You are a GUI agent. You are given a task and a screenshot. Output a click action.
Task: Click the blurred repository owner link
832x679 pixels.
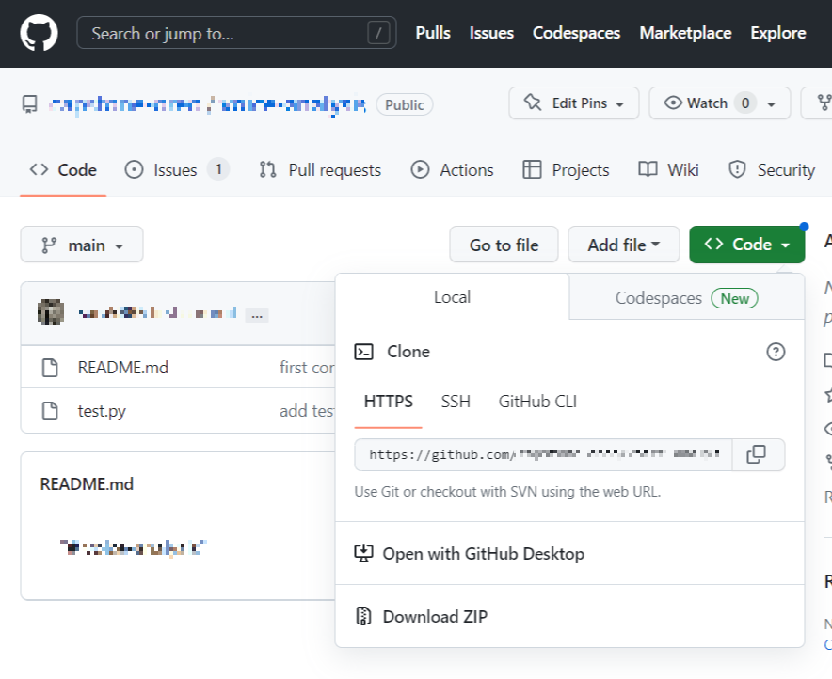[124, 104]
